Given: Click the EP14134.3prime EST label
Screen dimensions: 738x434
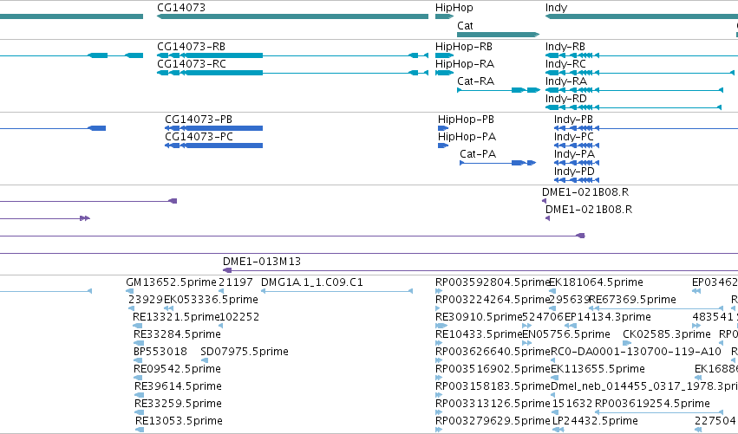Looking at the screenshot, I should point(608,317).
